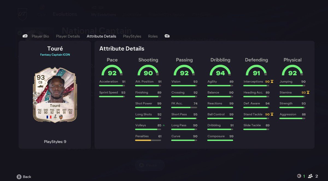328x181 pixels.
Task: Click the Crossing stat label
Action: (x=178, y=92)
